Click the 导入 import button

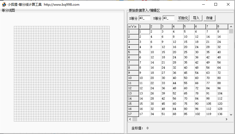click(196, 18)
